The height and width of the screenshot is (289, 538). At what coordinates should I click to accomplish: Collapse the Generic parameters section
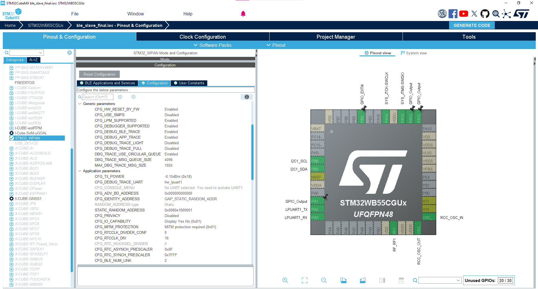click(80, 104)
